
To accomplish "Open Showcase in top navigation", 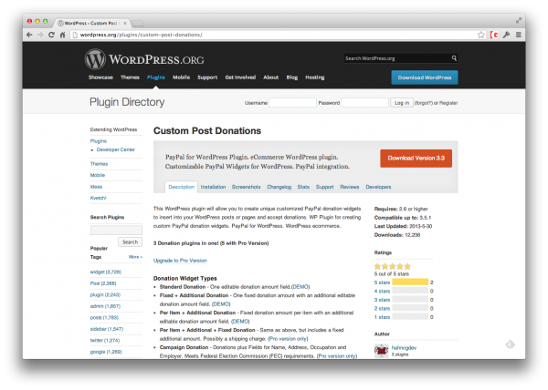I will (x=100, y=77).
